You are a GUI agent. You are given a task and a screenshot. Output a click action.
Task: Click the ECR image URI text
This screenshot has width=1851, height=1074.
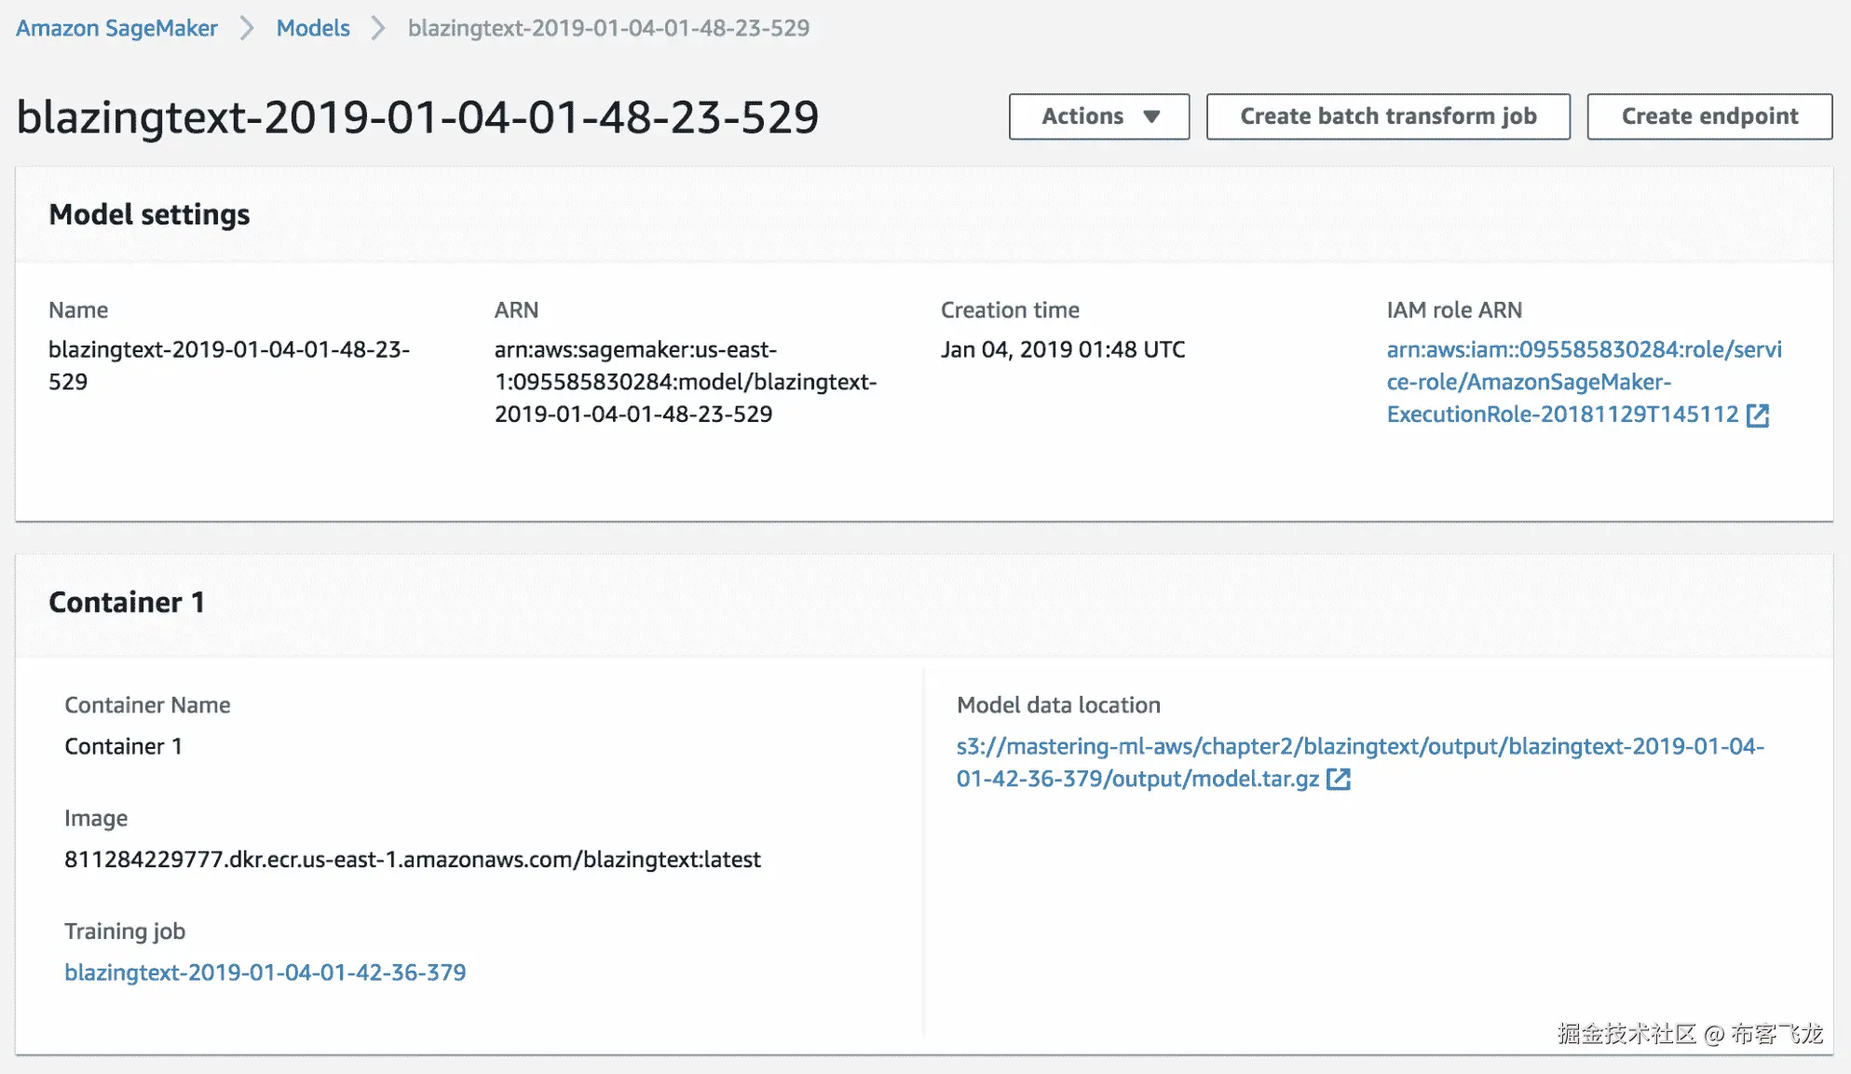tap(412, 860)
